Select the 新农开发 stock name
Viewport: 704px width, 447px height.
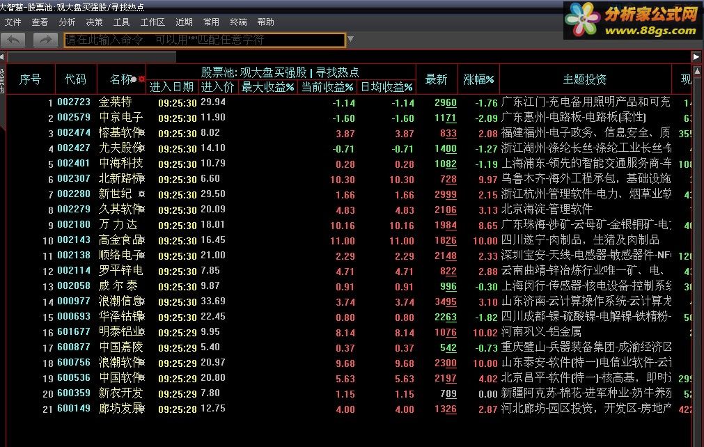coord(120,393)
